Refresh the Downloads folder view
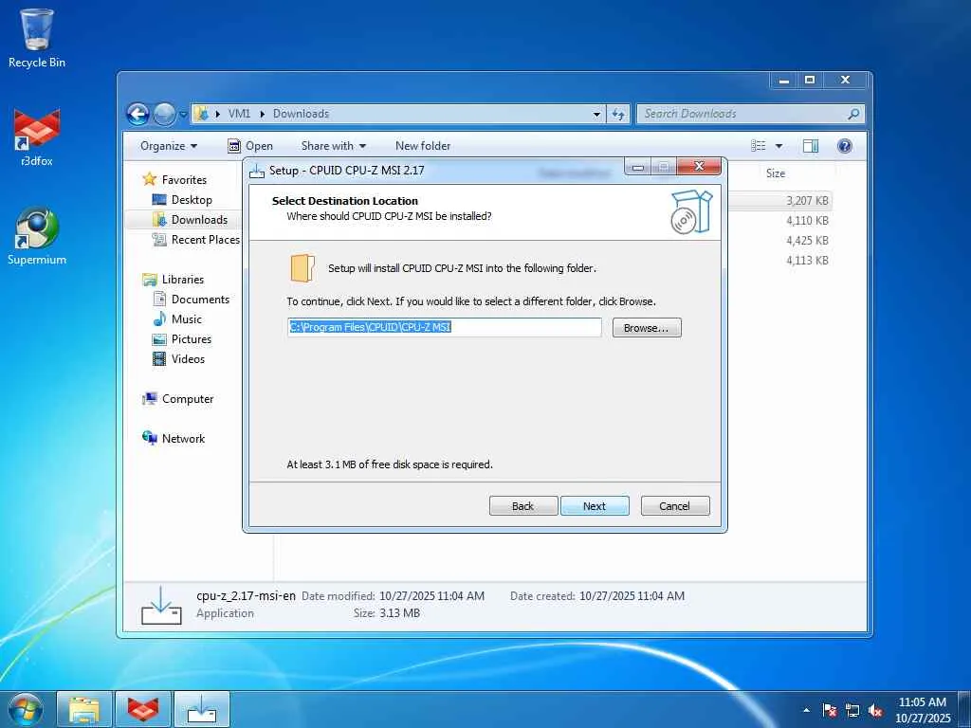Screen dimensions: 971x728 click(x=618, y=114)
